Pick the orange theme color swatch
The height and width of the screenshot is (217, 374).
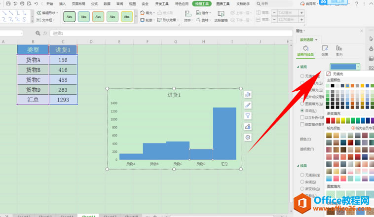352,86
